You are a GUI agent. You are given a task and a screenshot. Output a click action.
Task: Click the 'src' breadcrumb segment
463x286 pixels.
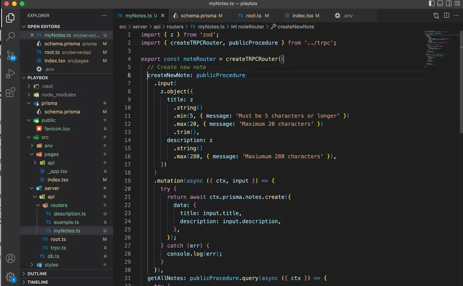[123, 27]
